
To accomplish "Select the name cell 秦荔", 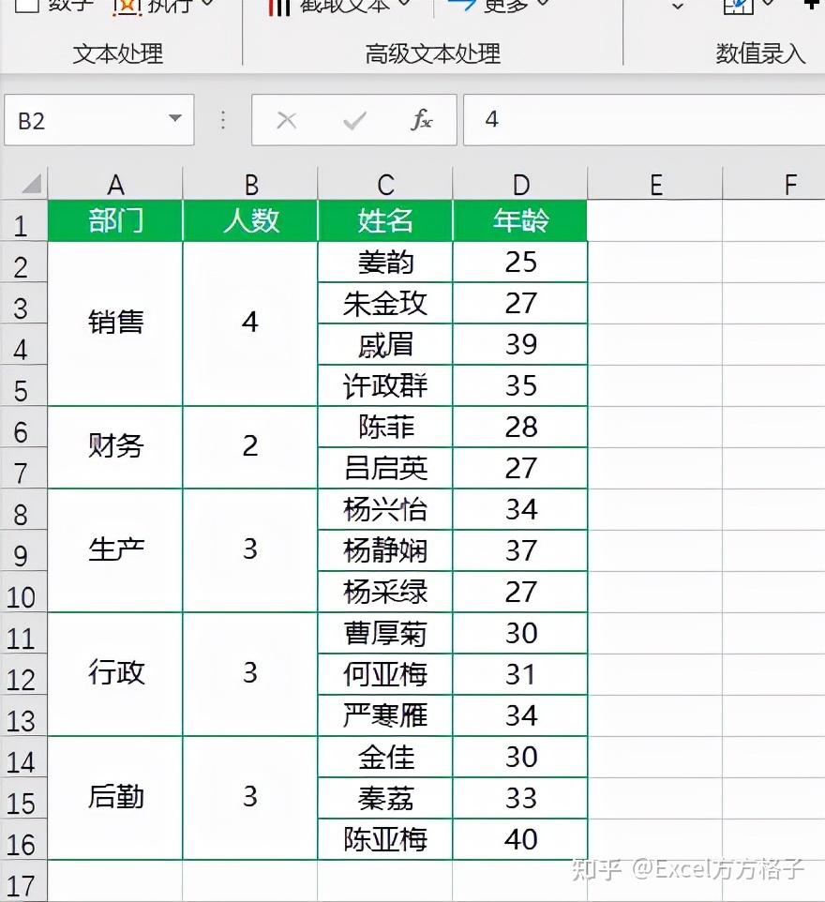I will coord(385,798).
